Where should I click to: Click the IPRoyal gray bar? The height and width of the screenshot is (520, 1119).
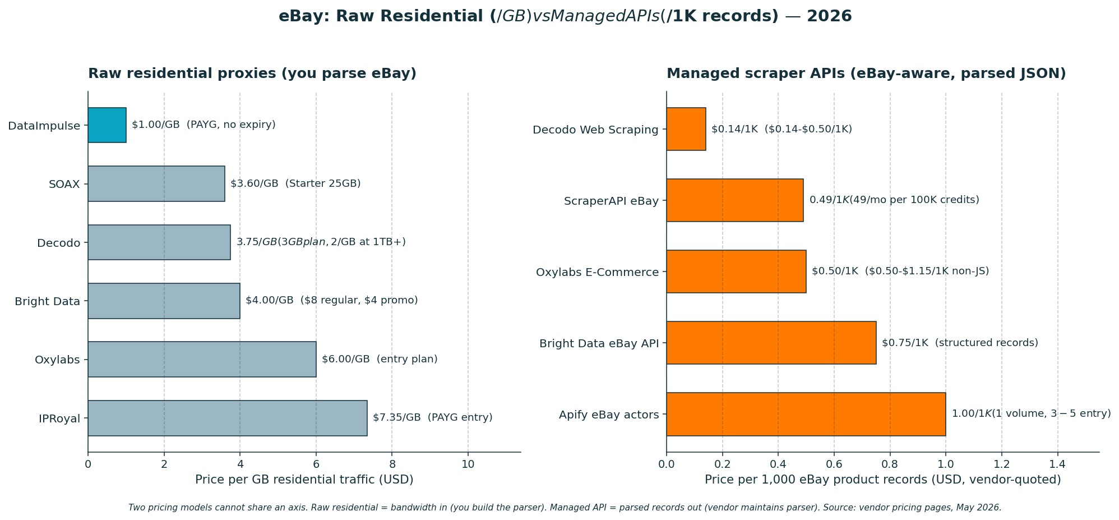tap(228, 418)
